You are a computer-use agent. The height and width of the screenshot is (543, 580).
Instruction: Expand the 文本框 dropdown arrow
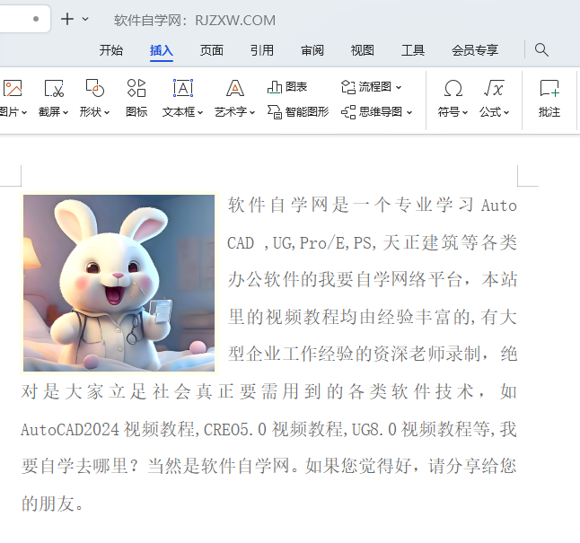tap(200, 112)
